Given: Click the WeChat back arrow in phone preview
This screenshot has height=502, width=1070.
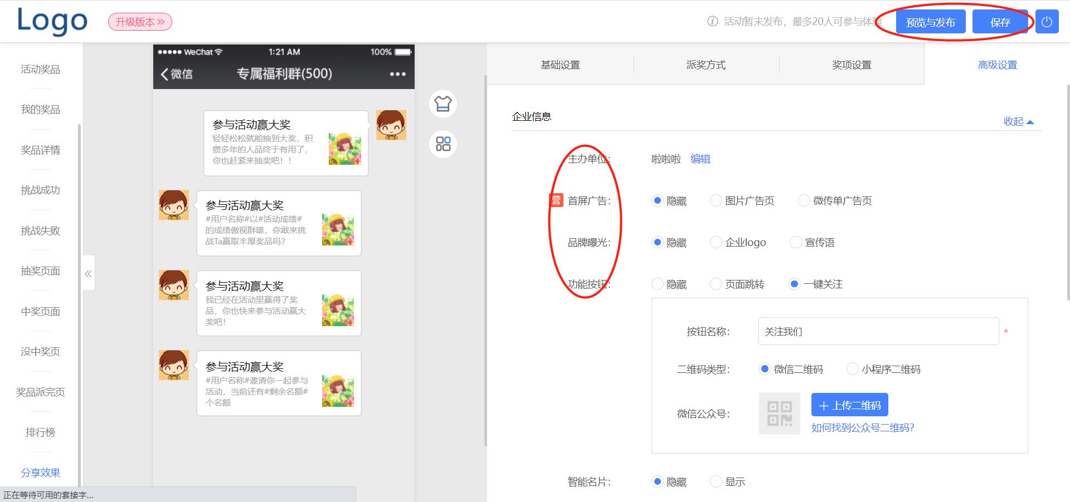Looking at the screenshot, I should [164, 74].
